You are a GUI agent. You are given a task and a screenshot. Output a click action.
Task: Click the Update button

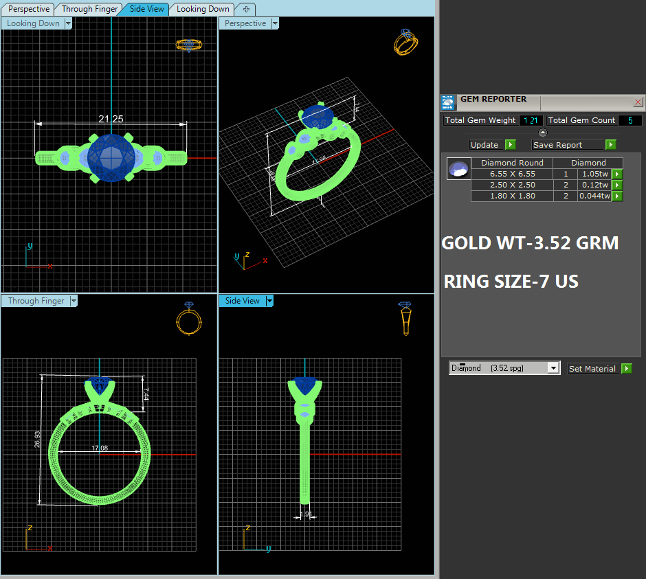coord(486,145)
